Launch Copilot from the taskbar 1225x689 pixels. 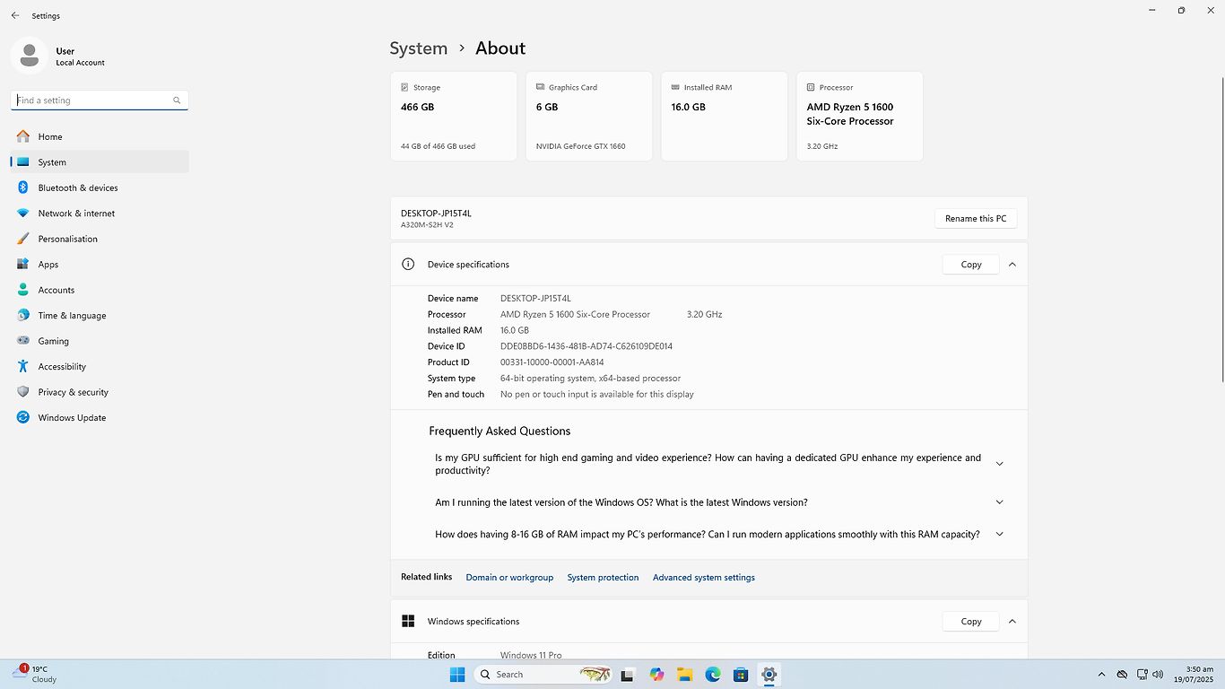657,675
